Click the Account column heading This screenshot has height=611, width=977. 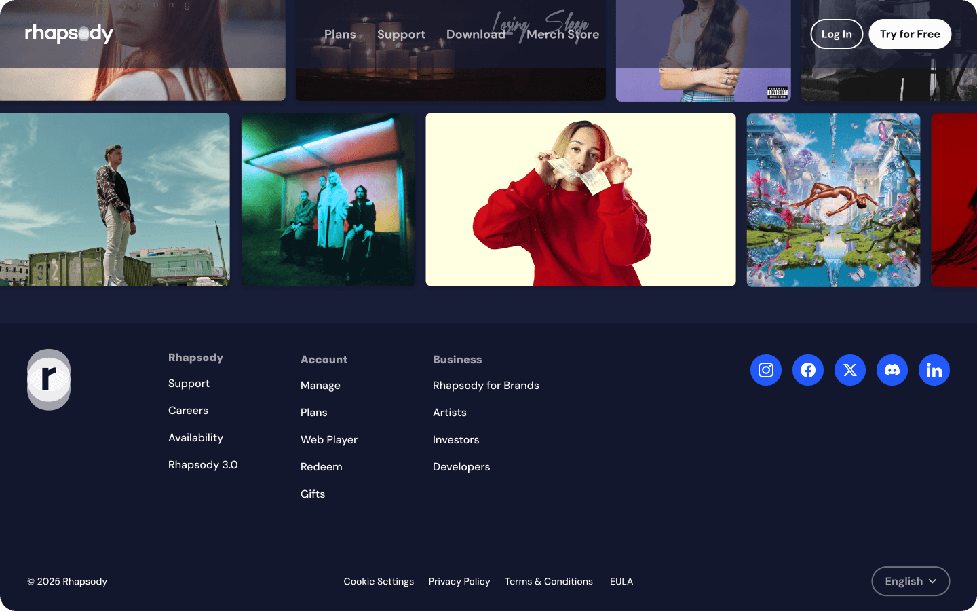[x=324, y=360]
